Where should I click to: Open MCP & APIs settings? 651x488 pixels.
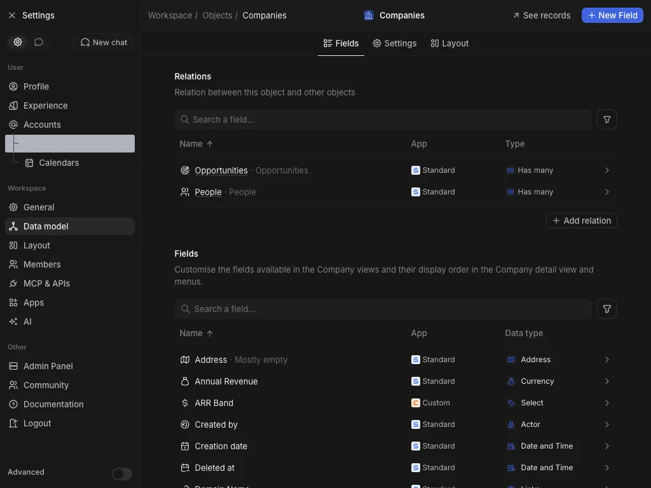[70, 283]
